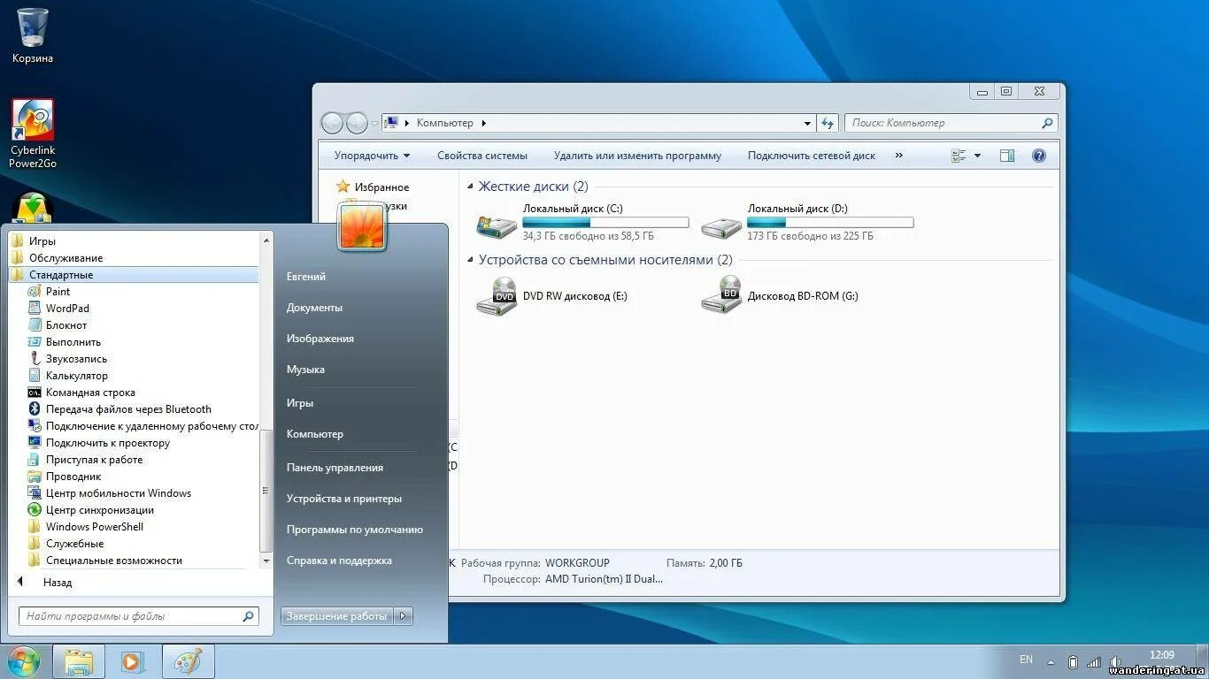Click the refresh button beside address bar
The height and width of the screenshot is (679, 1209).
(x=828, y=123)
